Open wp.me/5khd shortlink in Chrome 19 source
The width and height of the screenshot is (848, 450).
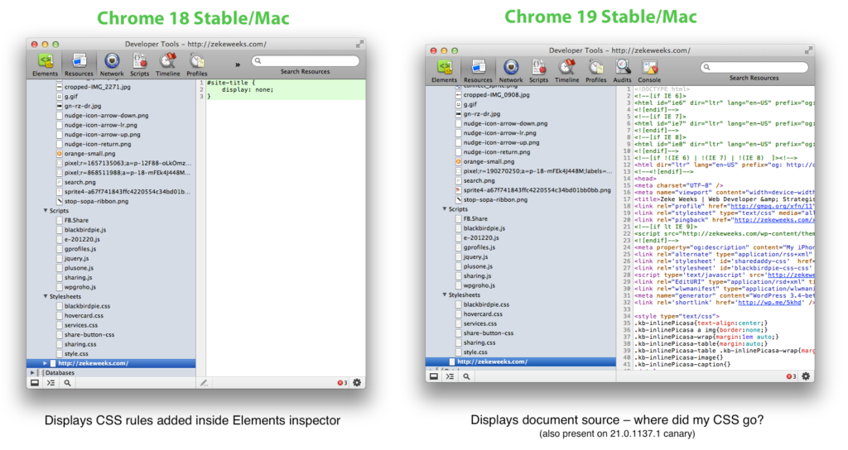[769, 303]
